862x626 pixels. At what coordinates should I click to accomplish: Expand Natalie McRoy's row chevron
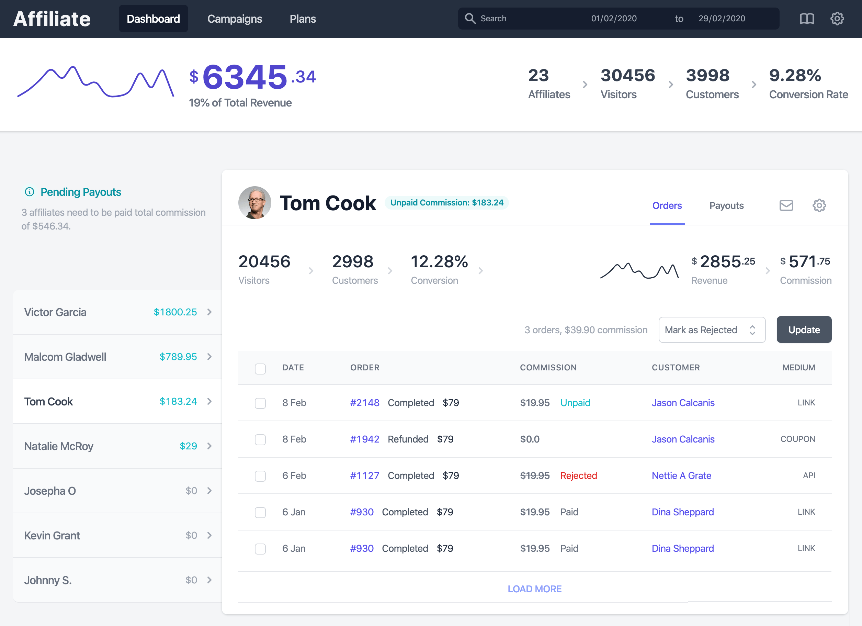point(209,446)
